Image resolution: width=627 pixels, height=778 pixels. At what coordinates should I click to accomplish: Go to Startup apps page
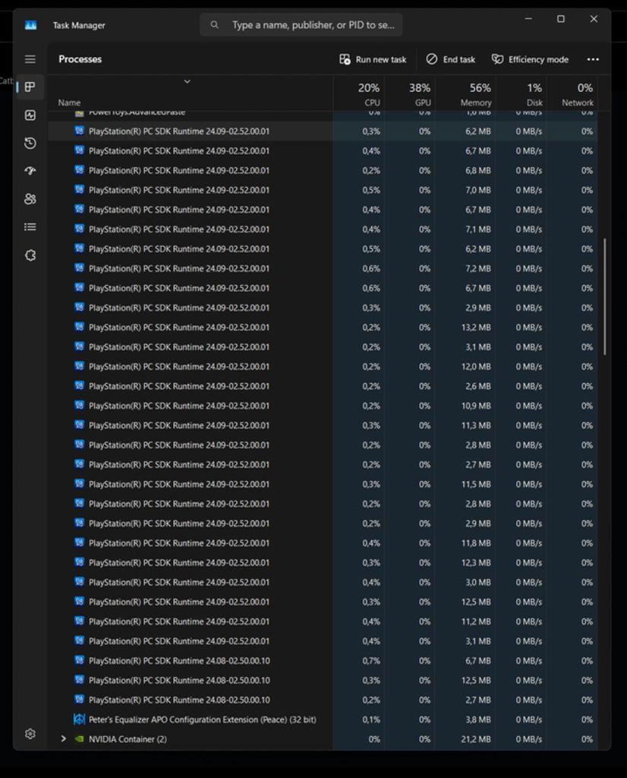(30, 171)
